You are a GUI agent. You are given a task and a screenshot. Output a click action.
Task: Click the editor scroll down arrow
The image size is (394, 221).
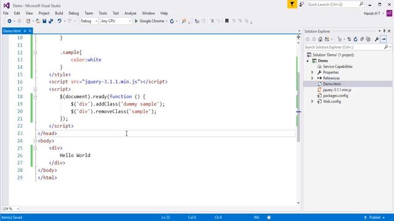coord(299,203)
